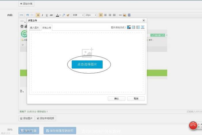The height and width of the screenshot is (135, 202).
Task: Apply strikethrough formatting
Action: tap(51, 15)
